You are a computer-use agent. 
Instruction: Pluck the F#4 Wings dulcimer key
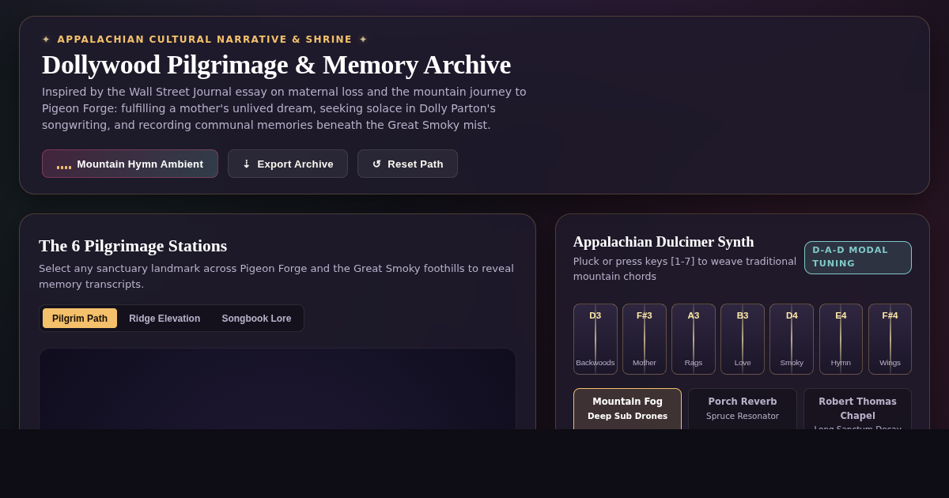point(890,339)
